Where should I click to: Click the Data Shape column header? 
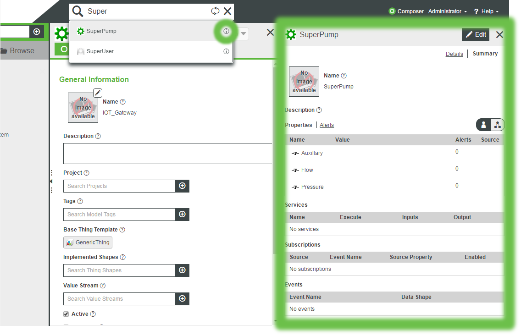pos(416,297)
